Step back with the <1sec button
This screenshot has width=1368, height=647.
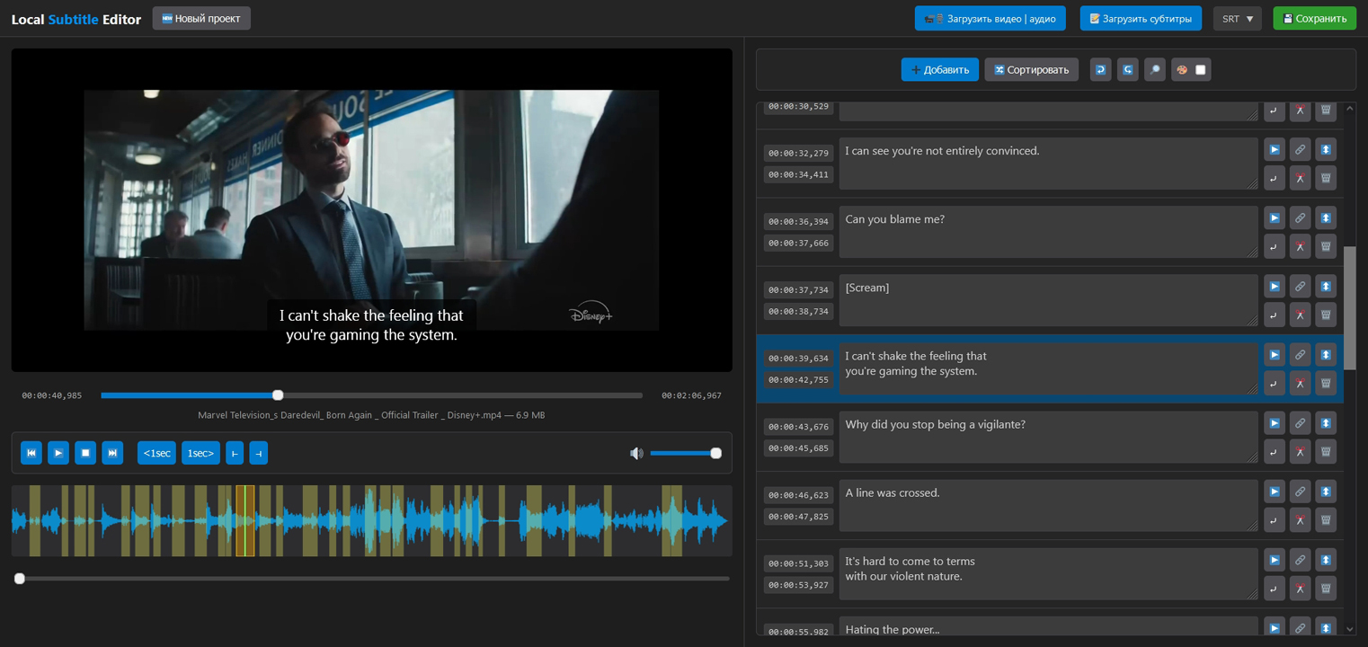coord(156,453)
